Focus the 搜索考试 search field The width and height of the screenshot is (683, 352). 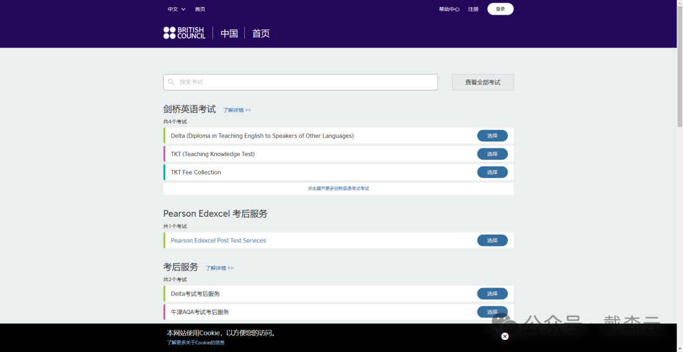coord(300,82)
